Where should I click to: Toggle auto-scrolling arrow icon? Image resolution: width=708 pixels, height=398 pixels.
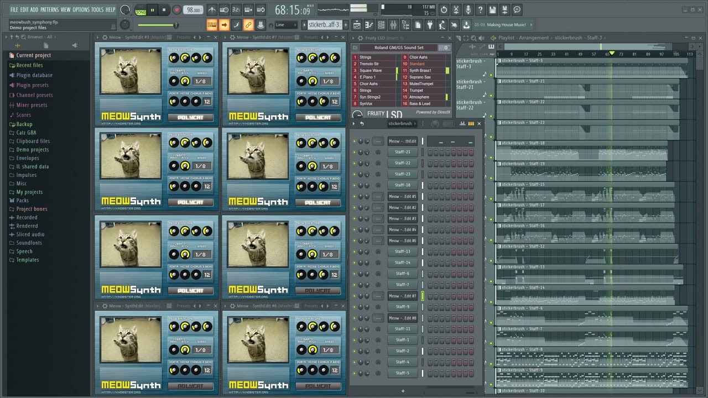224,25
